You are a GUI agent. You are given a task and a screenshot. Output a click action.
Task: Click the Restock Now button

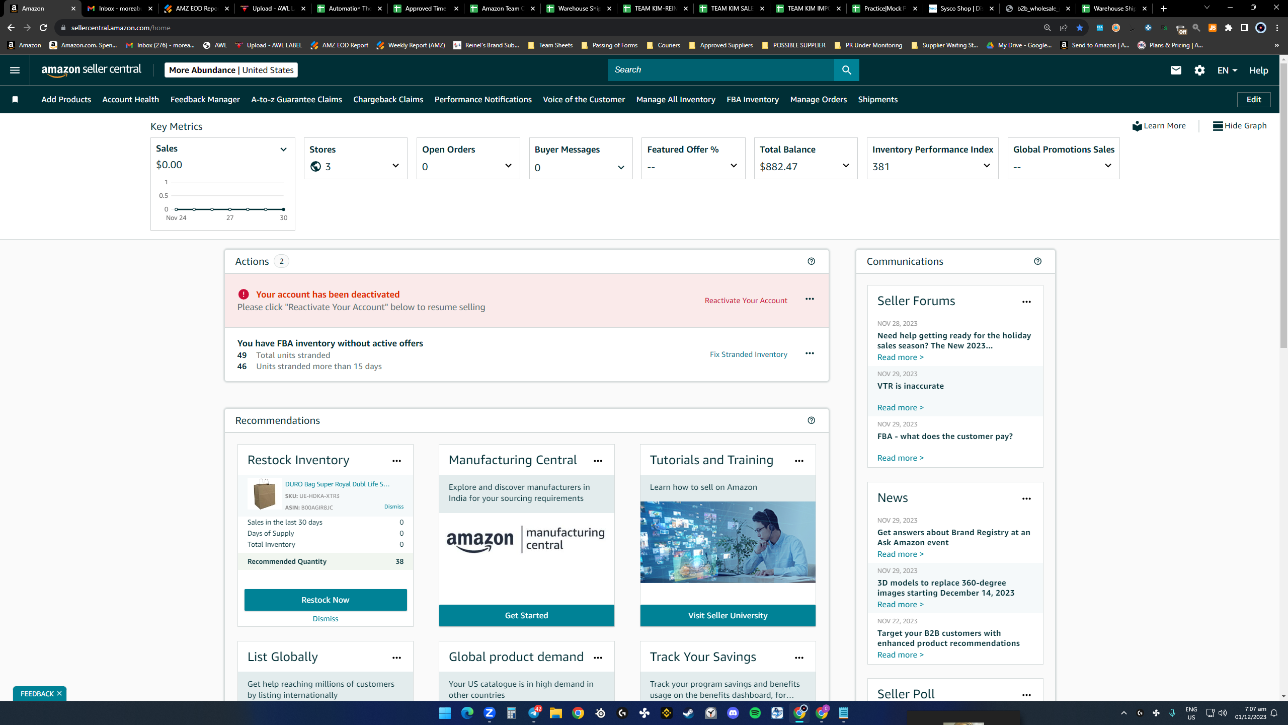(x=326, y=600)
